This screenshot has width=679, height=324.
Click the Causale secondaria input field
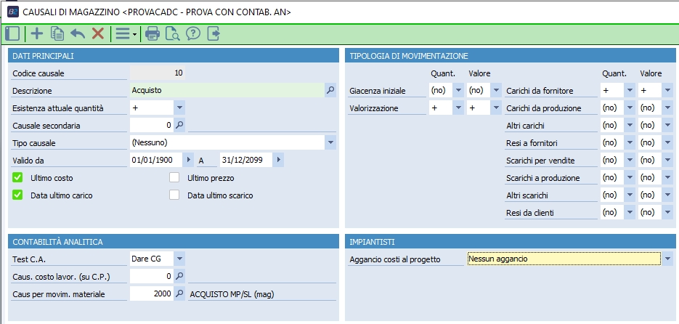[151, 125]
